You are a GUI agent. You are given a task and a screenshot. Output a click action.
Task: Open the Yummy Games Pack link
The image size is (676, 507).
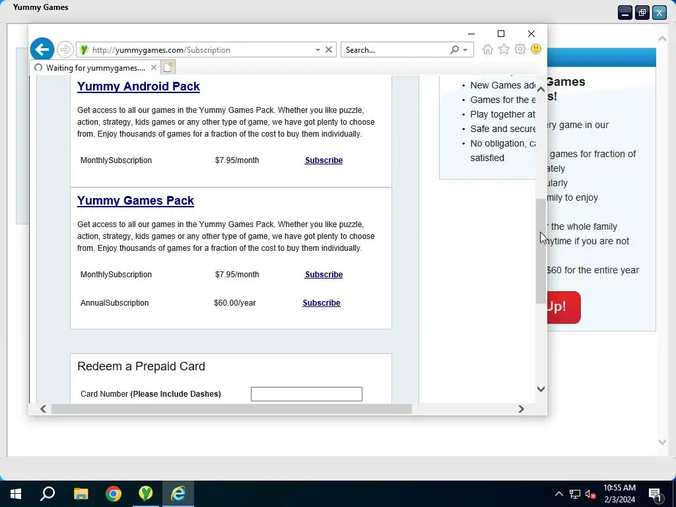pyautogui.click(x=135, y=201)
